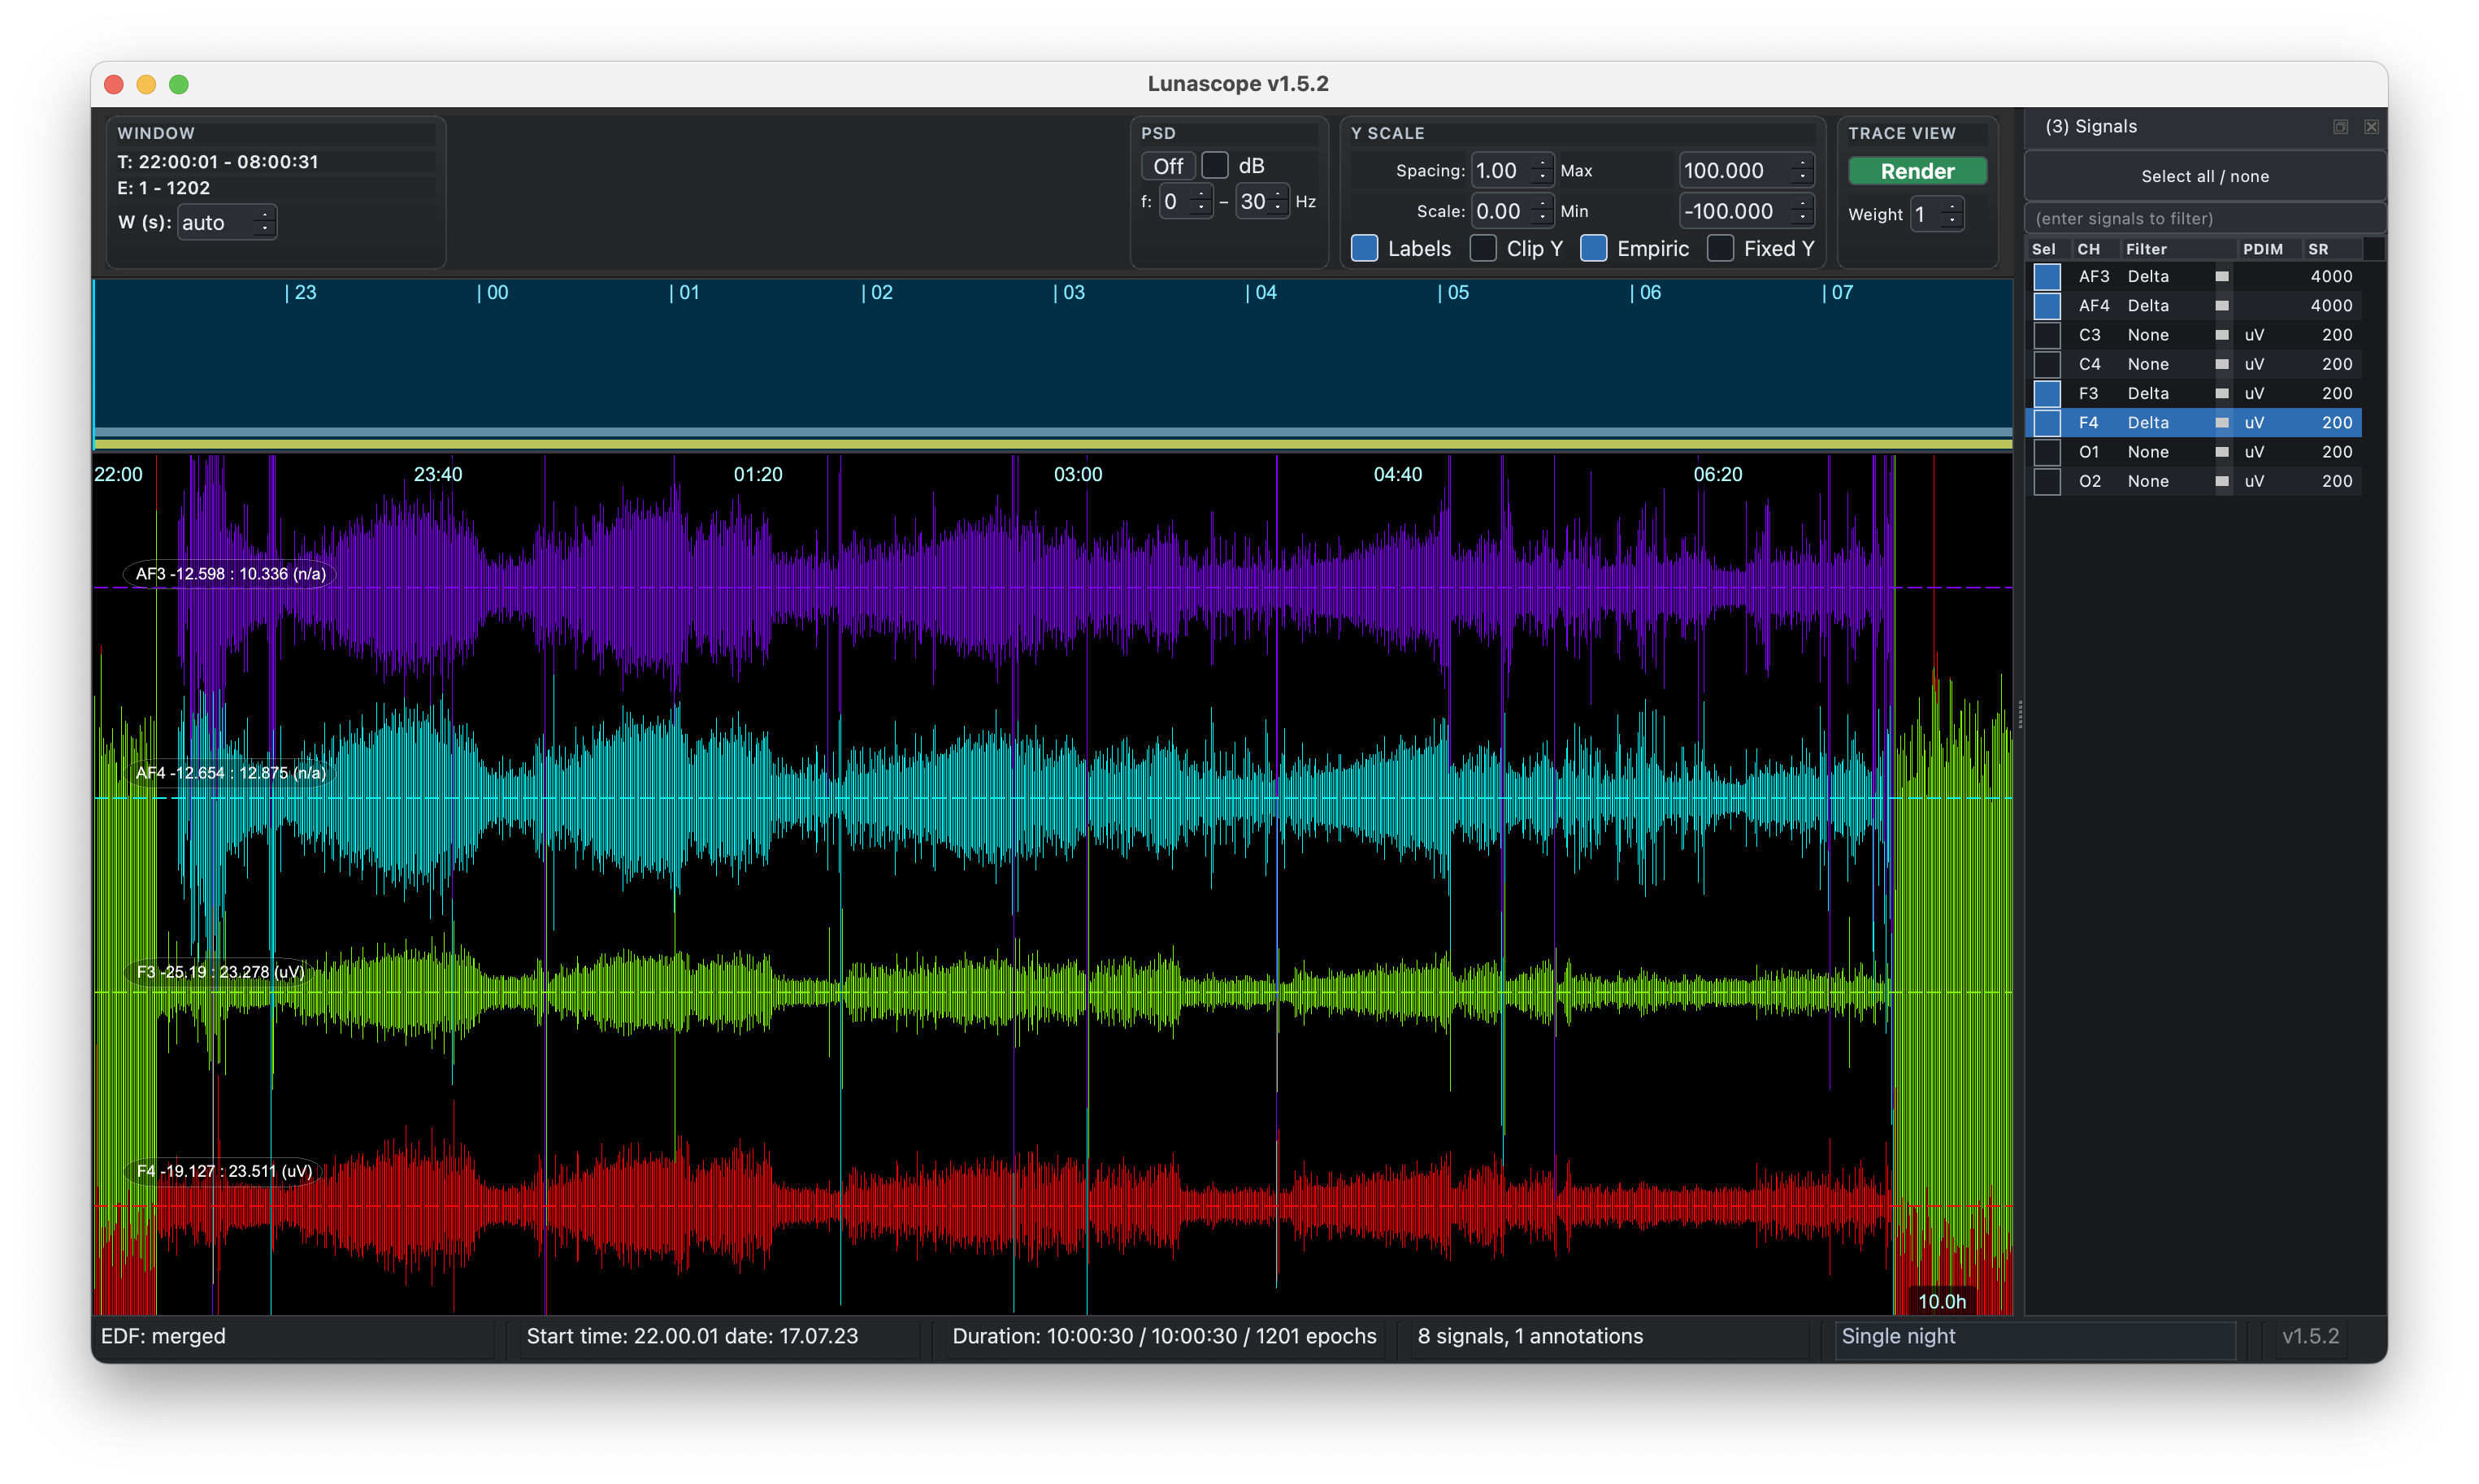This screenshot has height=1484, width=2479.
Task: Click Select all / none button
Action: (x=2204, y=176)
